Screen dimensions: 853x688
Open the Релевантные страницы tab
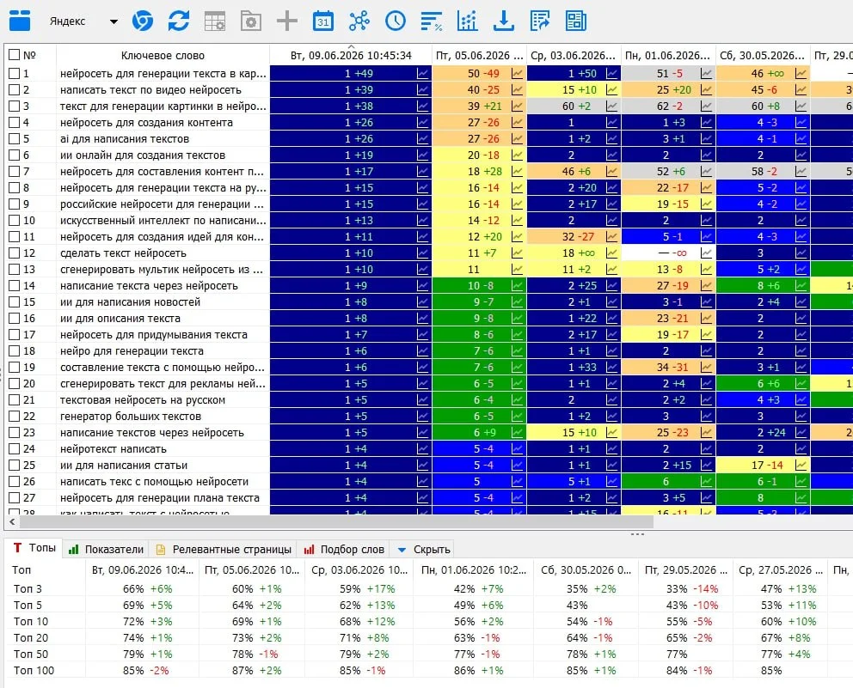[x=224, y=550]
